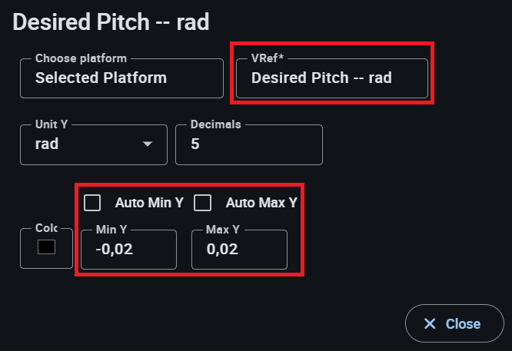
Task: Click the Auto Max Y label text
Action: point(261,203)
